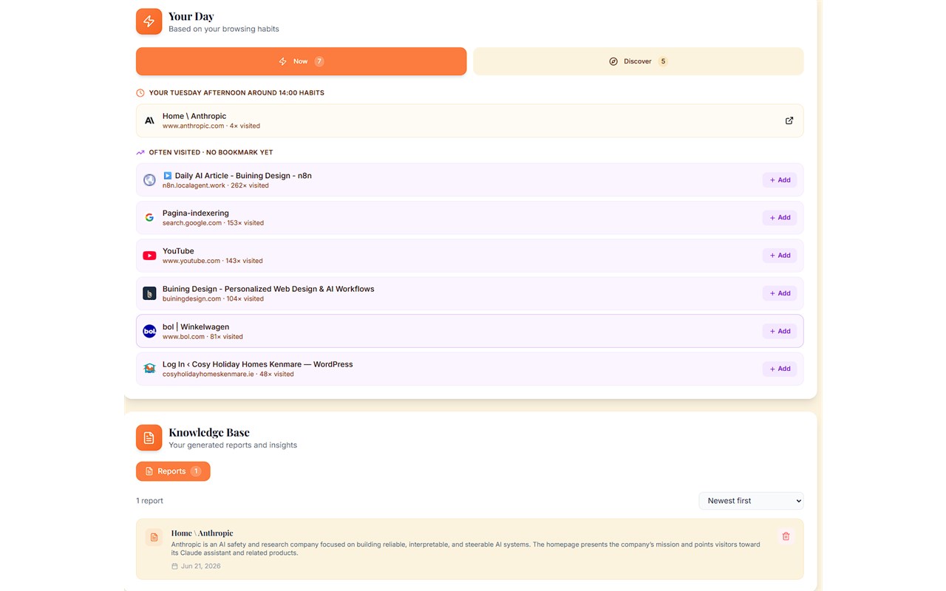Click 'www.youtube.com · 143× visited' text
The height and width of the screenshot is (591, 946).
point(213,261)
